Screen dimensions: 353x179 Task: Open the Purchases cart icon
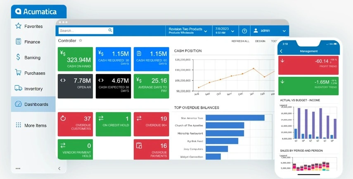18,73
